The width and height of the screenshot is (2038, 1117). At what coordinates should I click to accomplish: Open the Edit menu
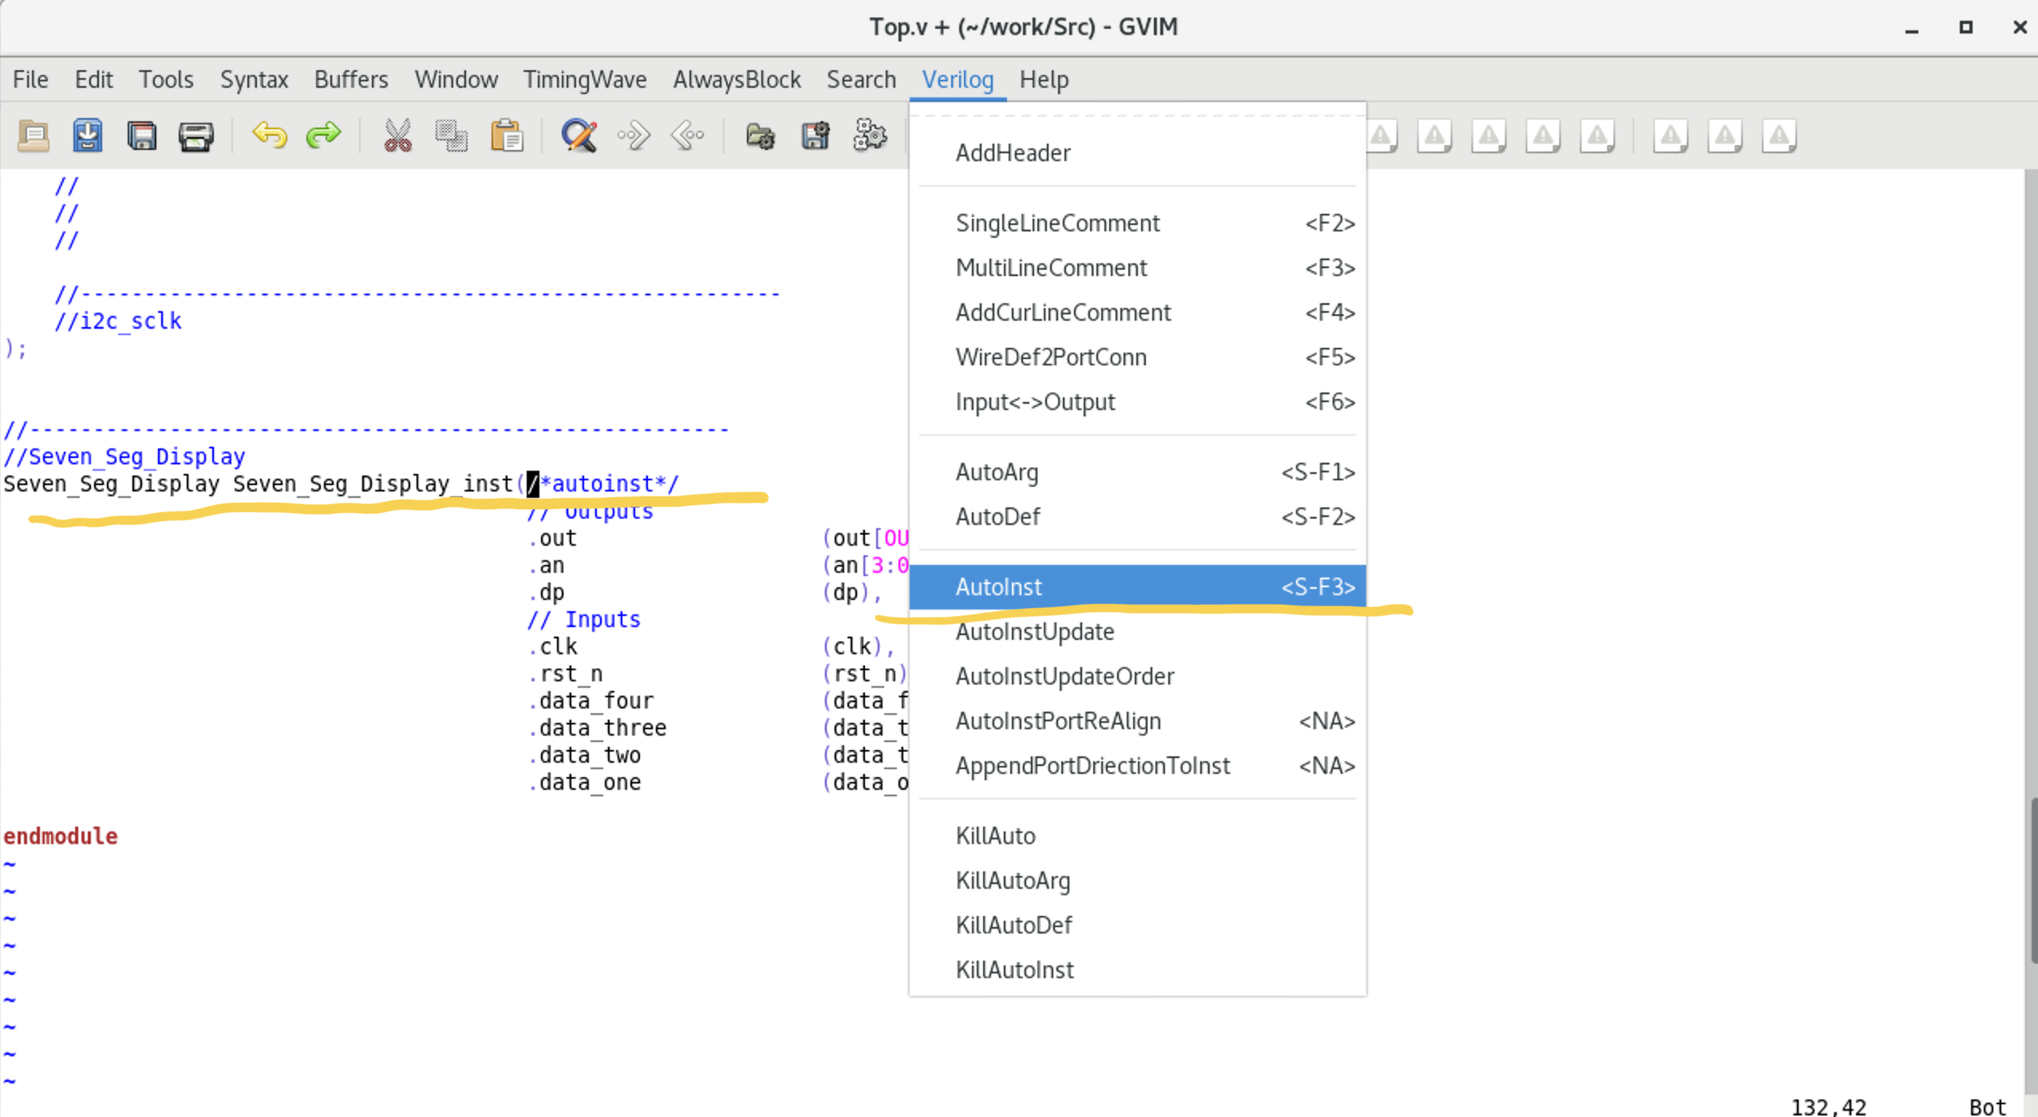[x=93, y=80]
